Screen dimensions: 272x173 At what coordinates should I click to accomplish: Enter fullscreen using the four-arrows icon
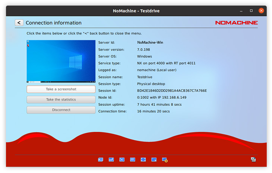pyautogui.click(x=143, y=160)
